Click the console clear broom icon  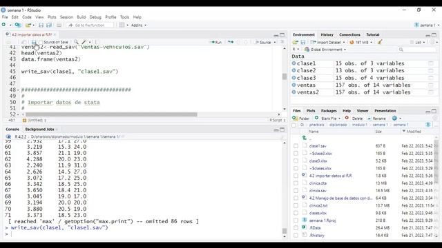click(282, 136)
